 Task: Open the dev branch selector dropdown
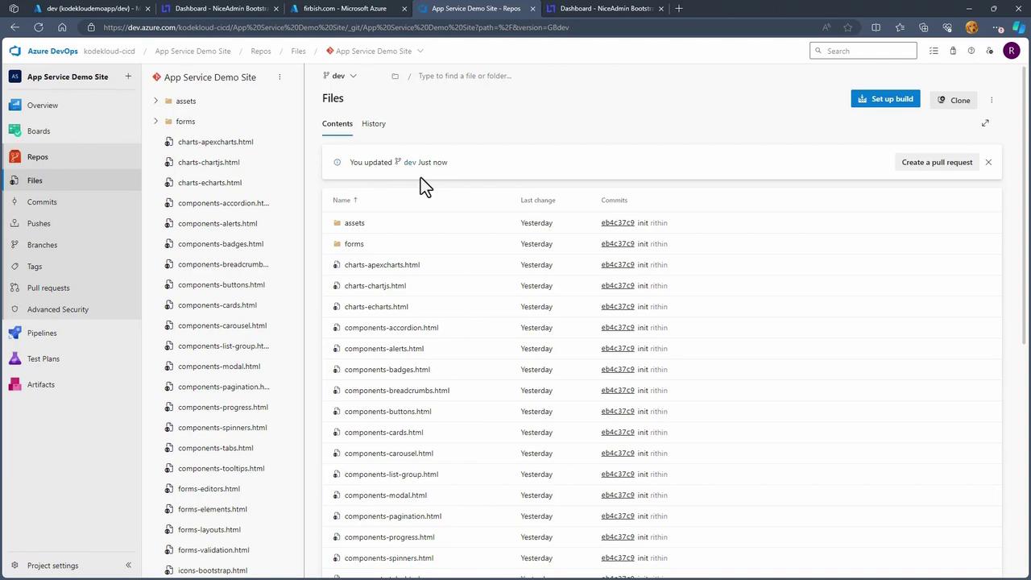click(340, 76)
